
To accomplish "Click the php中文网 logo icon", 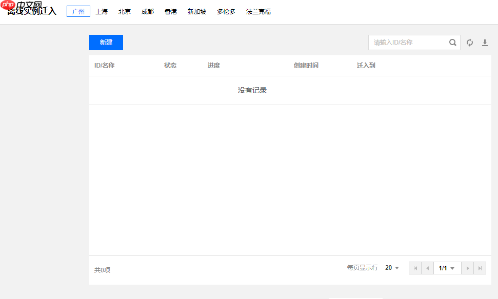I will (x=7, y=5).
